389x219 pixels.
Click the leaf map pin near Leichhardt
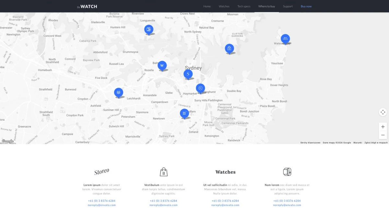119,92
